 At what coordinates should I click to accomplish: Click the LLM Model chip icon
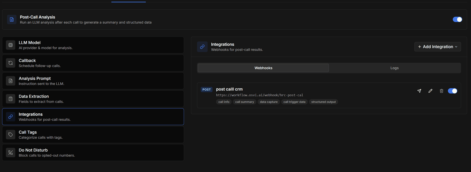(x=11, y=45)
